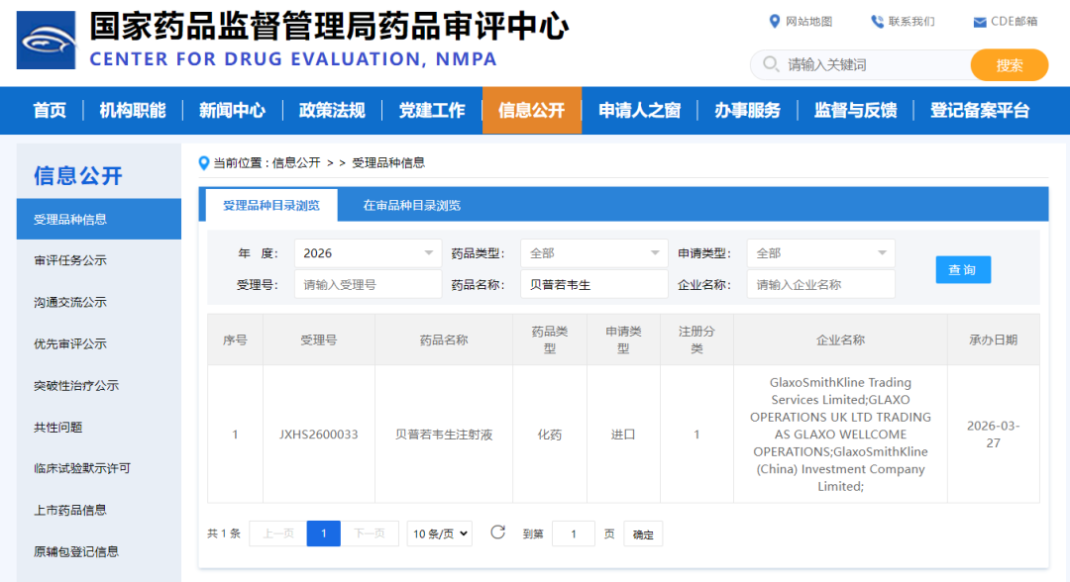Select page 1 in pagination
The width and height of the screenshot is (1070, 582).
pyautogui.click(x=323, y=533)
